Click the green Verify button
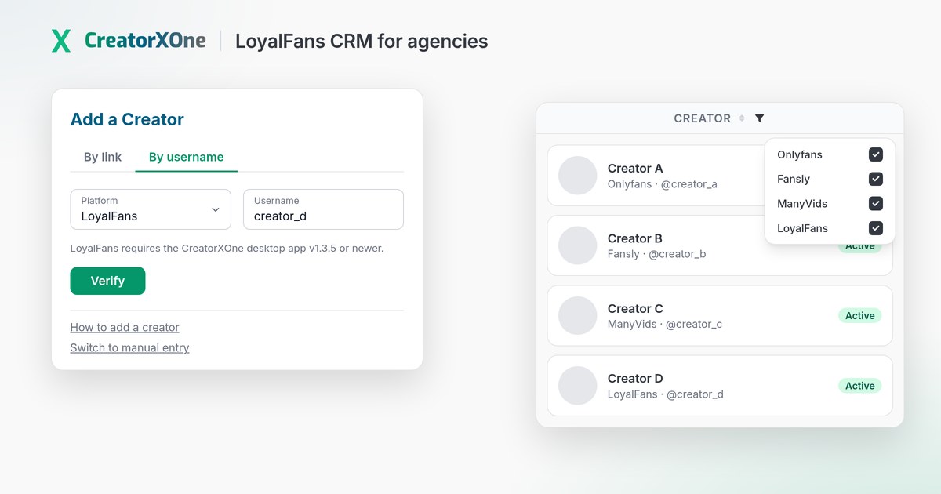The image size is (941, 494). coord(107,281)
